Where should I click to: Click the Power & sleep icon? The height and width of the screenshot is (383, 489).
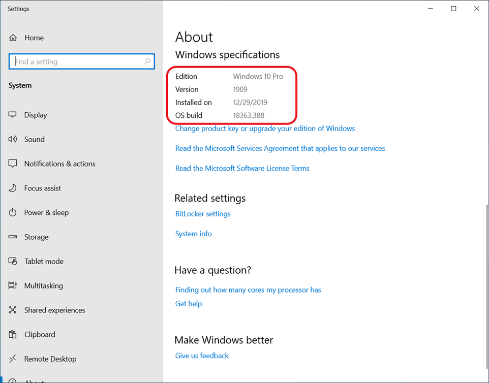click(13, 212)
